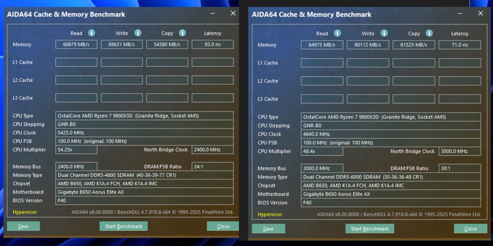The image size is (493, 246).
Task: Click the empty L2 Cache read field, right window
Action: [x=322, y=81]
